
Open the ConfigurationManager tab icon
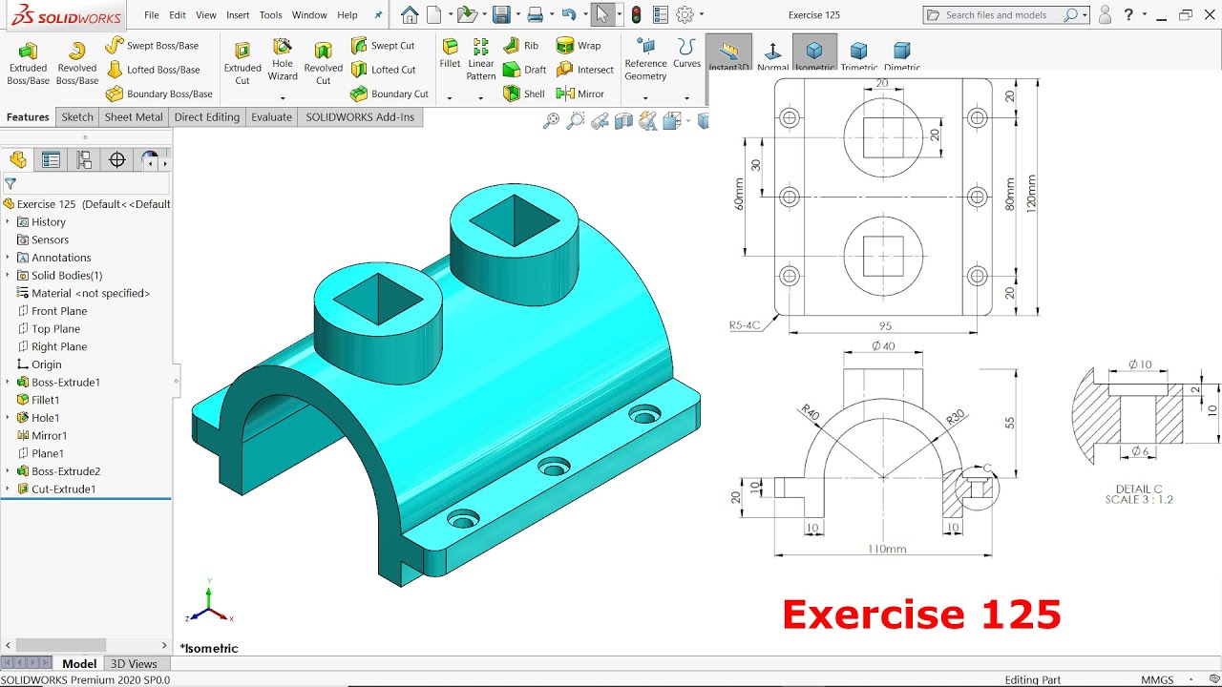pyautogui.click(x=84, y=159)
